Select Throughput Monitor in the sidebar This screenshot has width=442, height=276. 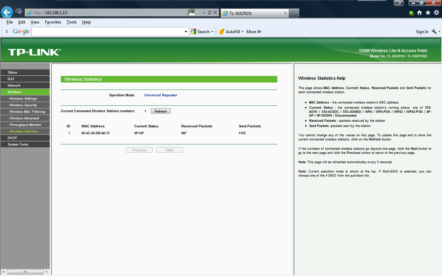(25, 125)
